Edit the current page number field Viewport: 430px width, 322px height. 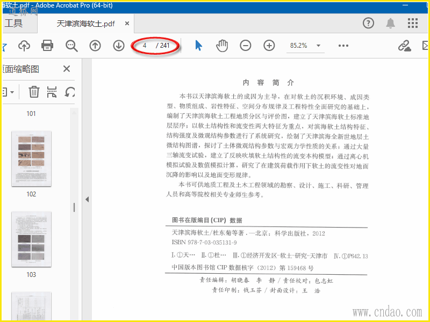click(x=145, y=46)
